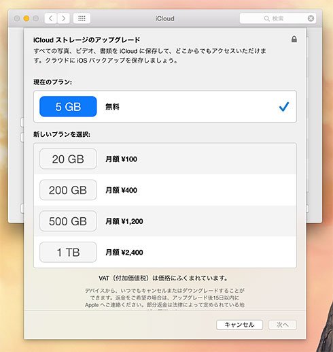Viewport: 333px width, 352px height.
Task: Click the 月額 ¥400 price text
Action: pos(121,190)
